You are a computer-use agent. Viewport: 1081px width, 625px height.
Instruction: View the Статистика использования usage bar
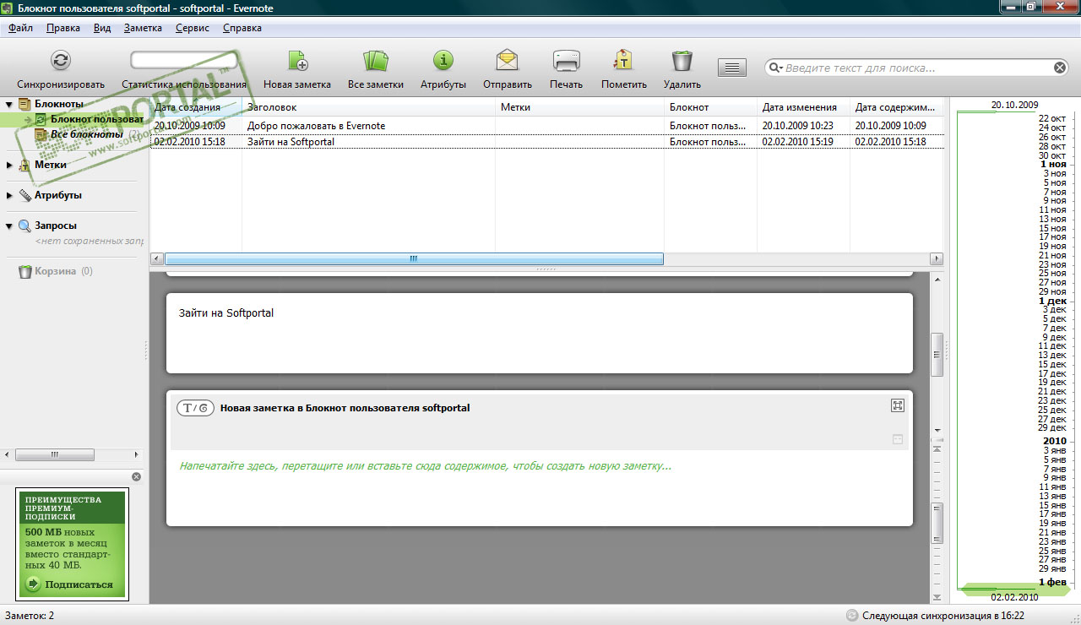tap(184, 60)
